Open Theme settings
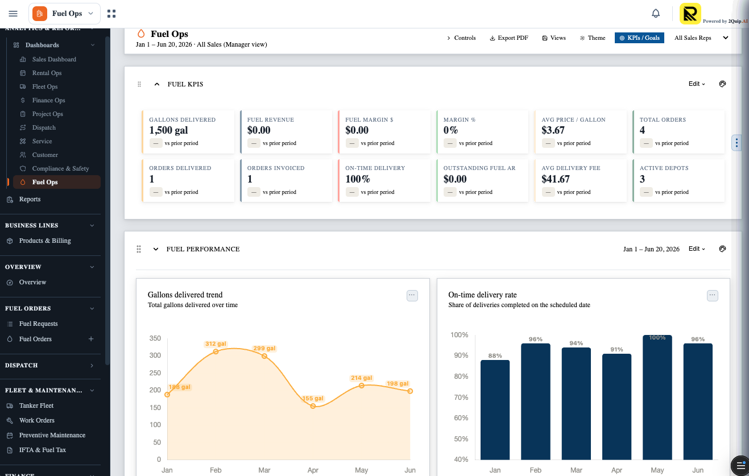The height and width of the screenshot is (476, 749). click(x=593, y=38)
